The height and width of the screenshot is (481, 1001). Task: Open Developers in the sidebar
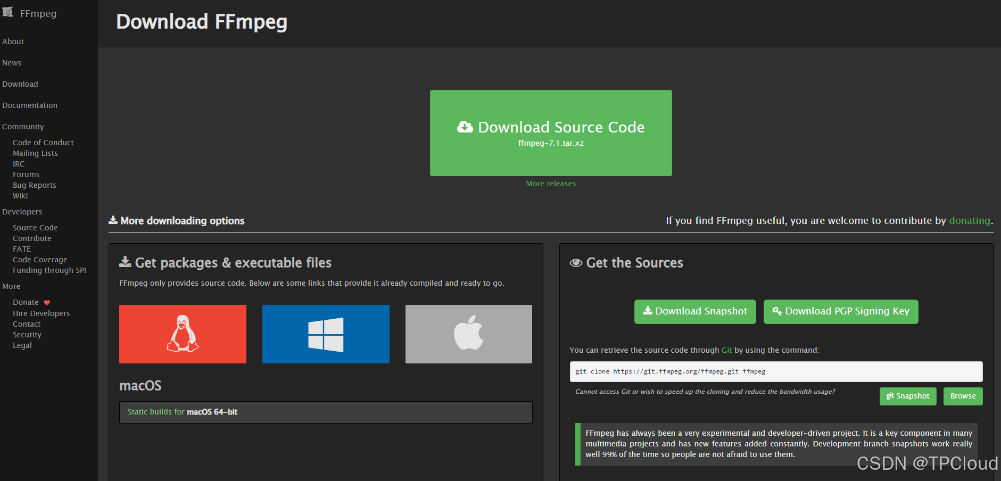22,212
